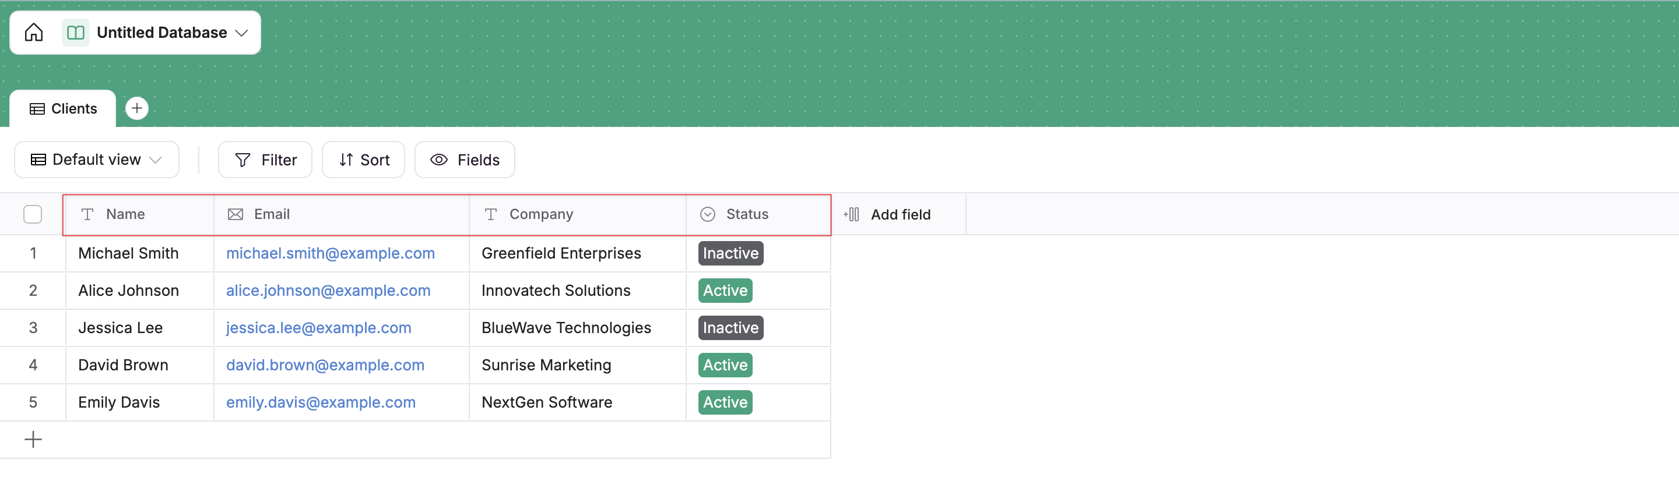Open the Status column header

click(x=758, y=214)
